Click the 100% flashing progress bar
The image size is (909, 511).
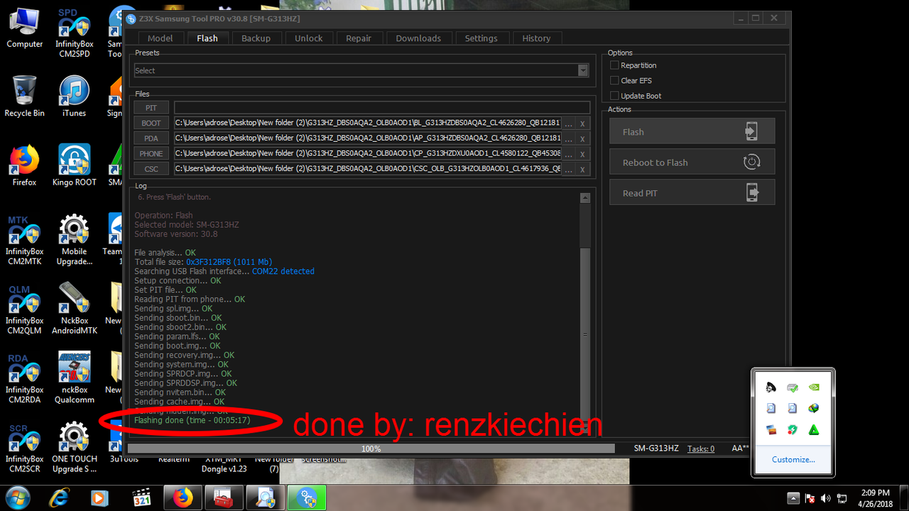tap(370, 449)
